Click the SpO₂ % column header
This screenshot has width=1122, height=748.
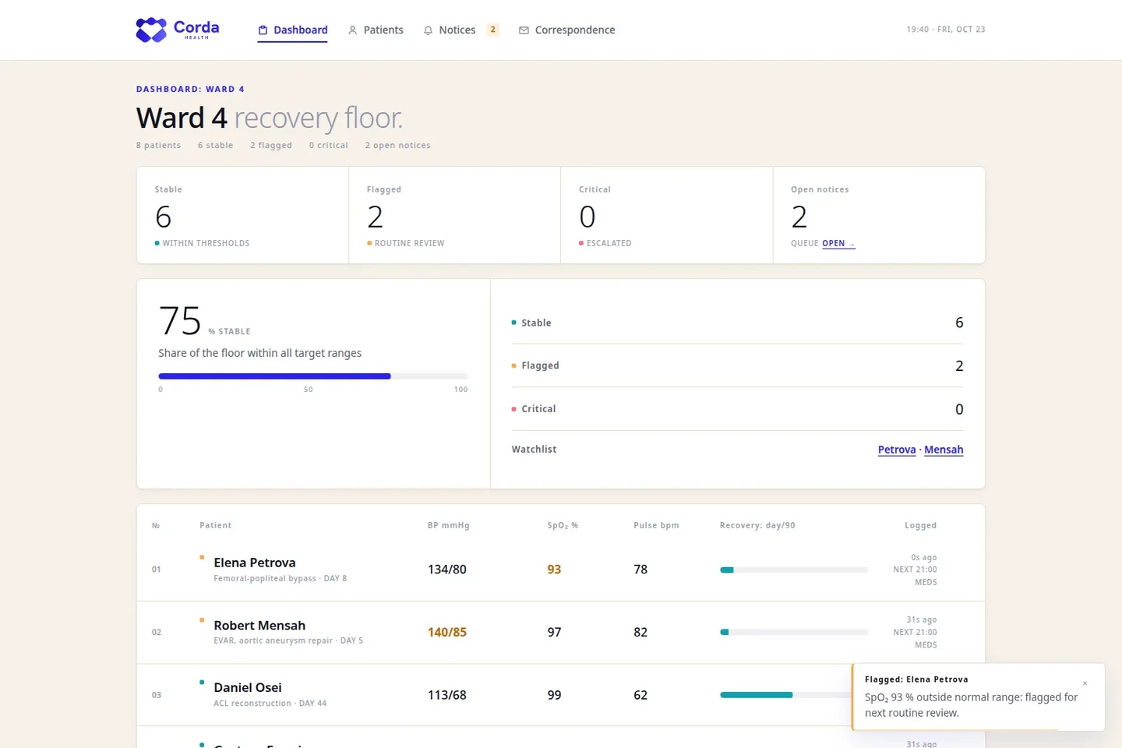563,525
